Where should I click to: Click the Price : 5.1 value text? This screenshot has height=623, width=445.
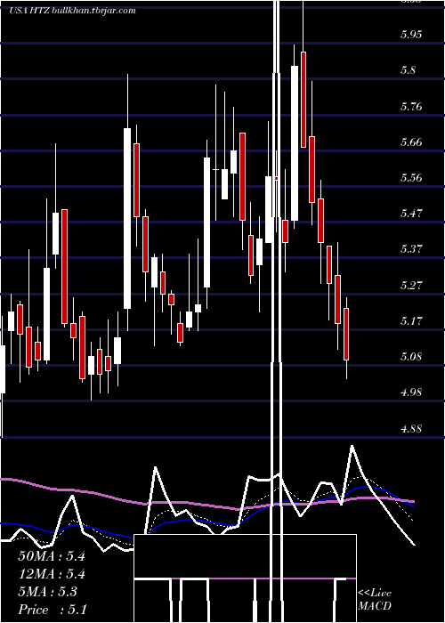pos(52,610)
